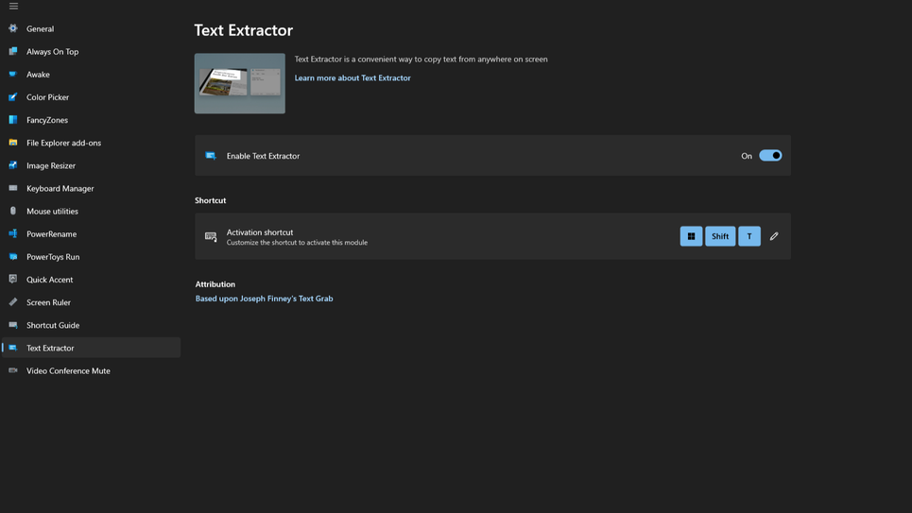Click the Mouse utilities icon
912x513 pixels.
tap(13, 211)
